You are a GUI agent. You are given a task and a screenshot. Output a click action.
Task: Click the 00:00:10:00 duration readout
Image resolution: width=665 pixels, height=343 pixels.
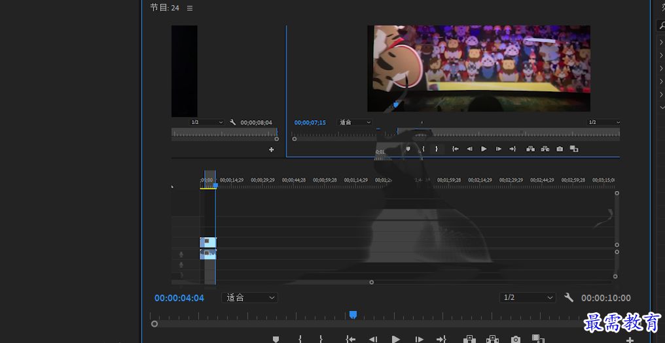605,298
